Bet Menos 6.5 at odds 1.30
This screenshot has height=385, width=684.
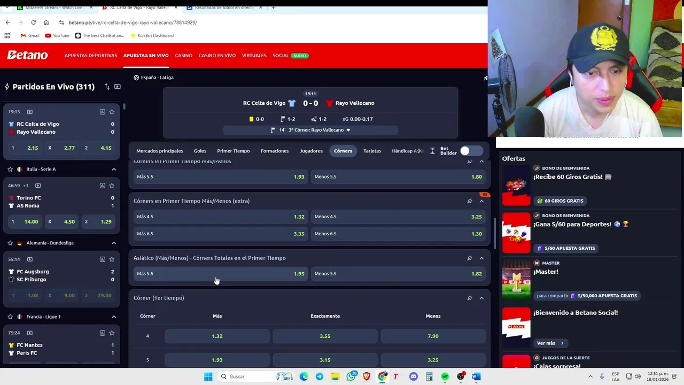coord(398,234)
